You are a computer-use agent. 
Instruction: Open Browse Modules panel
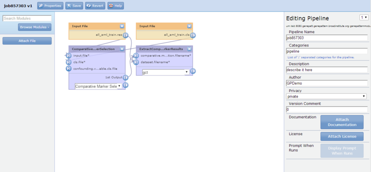tap(34, 27)
